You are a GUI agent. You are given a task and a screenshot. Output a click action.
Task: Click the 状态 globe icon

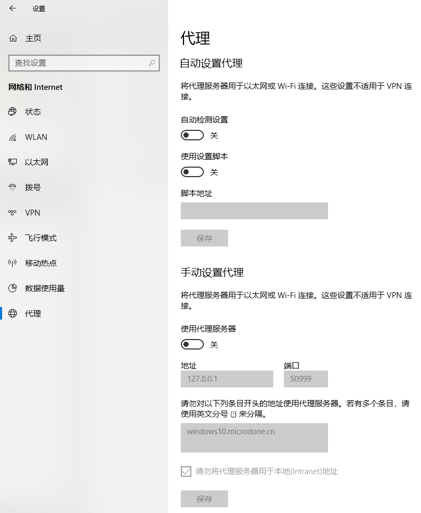click(13, 112)
